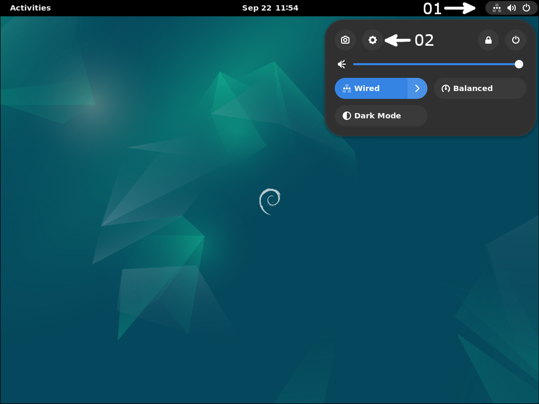Click the date and time in top bar
Screen dimensions: 539x404
pos(270,8)
